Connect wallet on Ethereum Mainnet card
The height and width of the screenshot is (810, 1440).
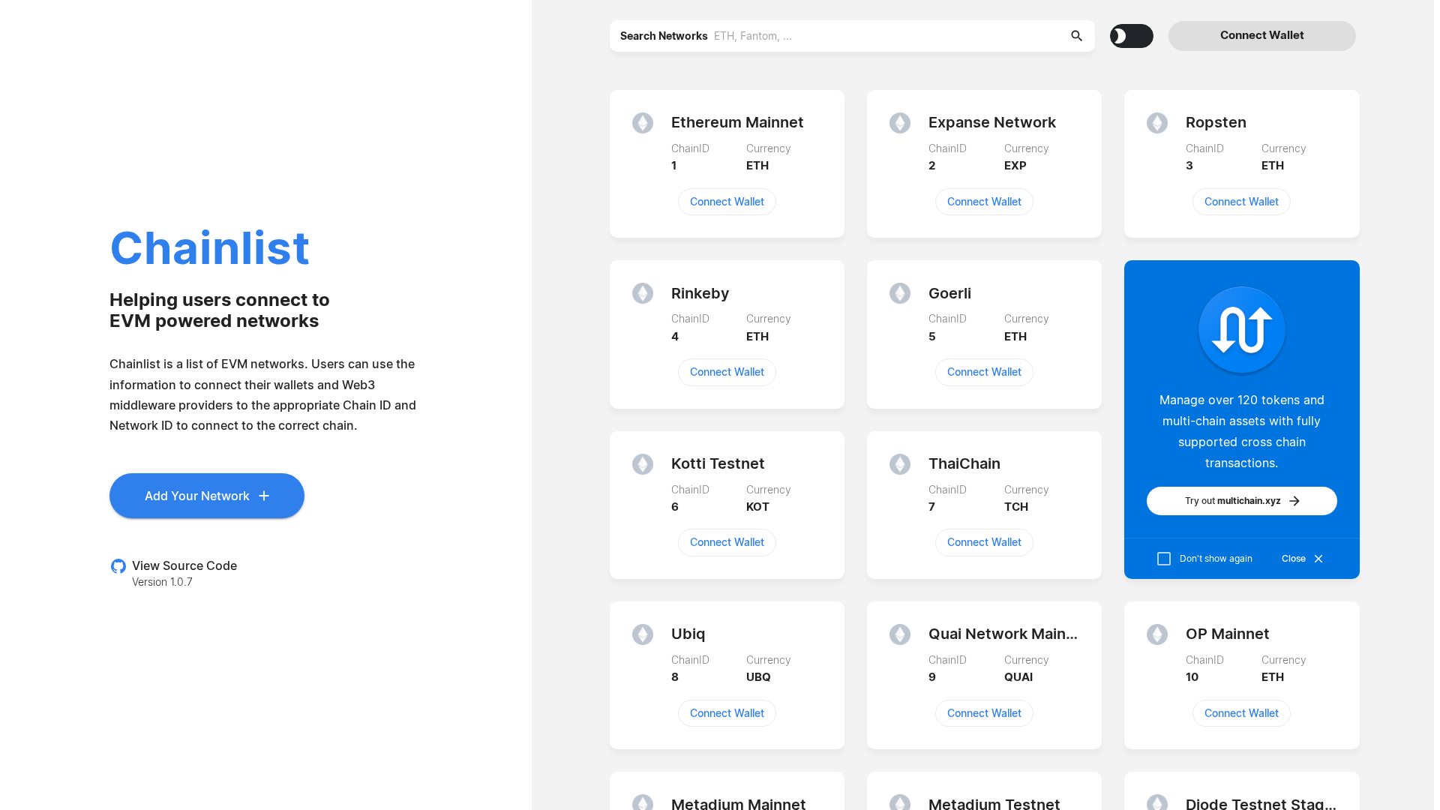tap(727, 202)
